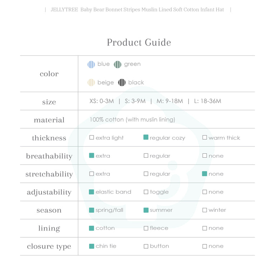276x276 pixels.
Task: Check the fleece lining checkbox
Action: coord(146,228)
